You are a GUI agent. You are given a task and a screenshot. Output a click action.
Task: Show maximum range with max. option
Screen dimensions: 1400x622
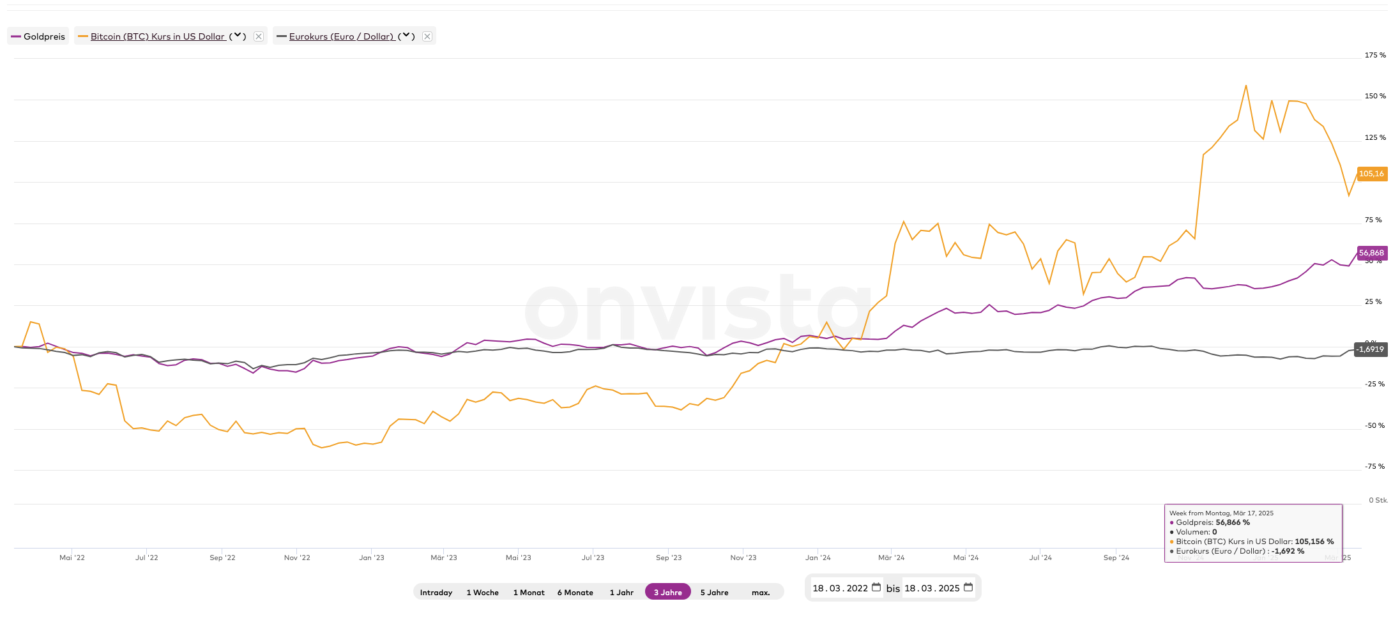pyautogui.click(x=761, y=593)
